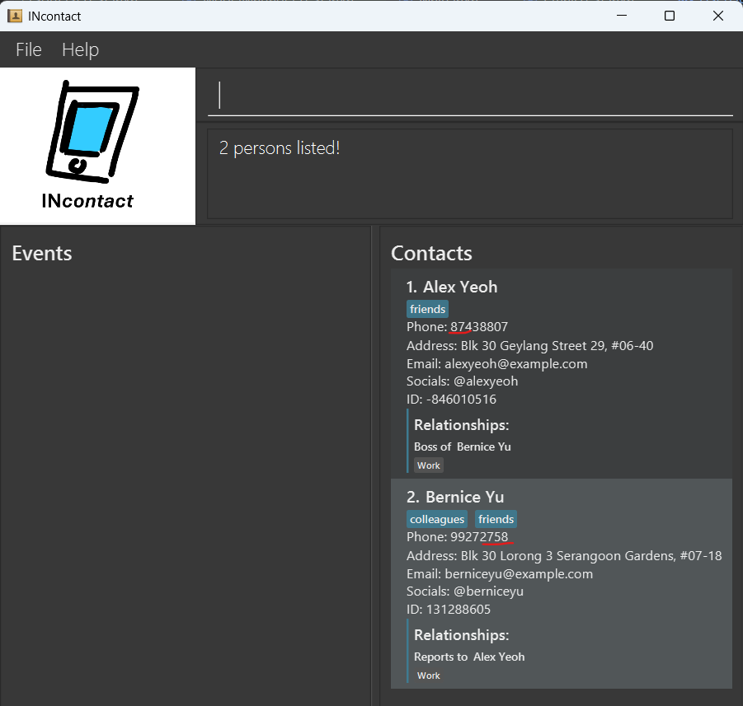This screenshot has width=743, height=706.
Task: Click the 'Reports to Alex Yeoh' relationship
Action: click(469, 657)
